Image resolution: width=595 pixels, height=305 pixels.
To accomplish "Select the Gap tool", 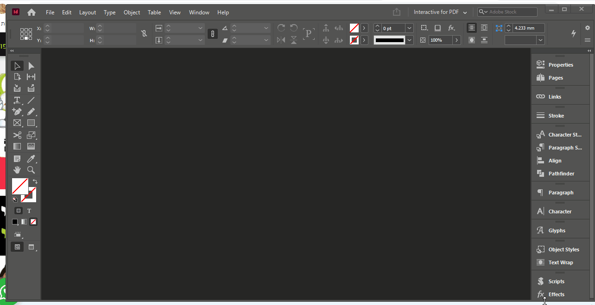I will click(x=31, y=77).
